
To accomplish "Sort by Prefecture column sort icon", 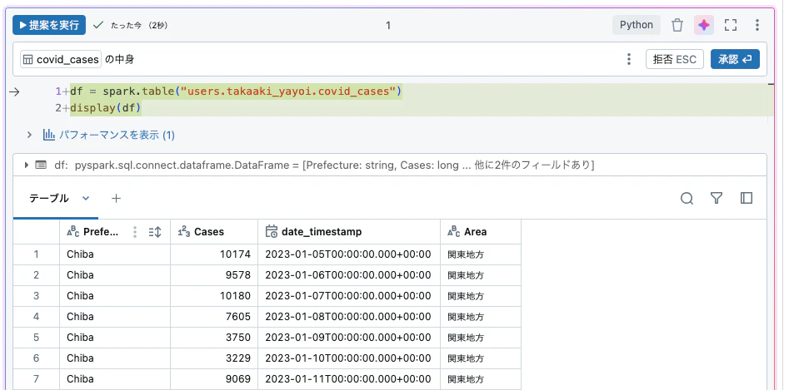I will [155, 232].
